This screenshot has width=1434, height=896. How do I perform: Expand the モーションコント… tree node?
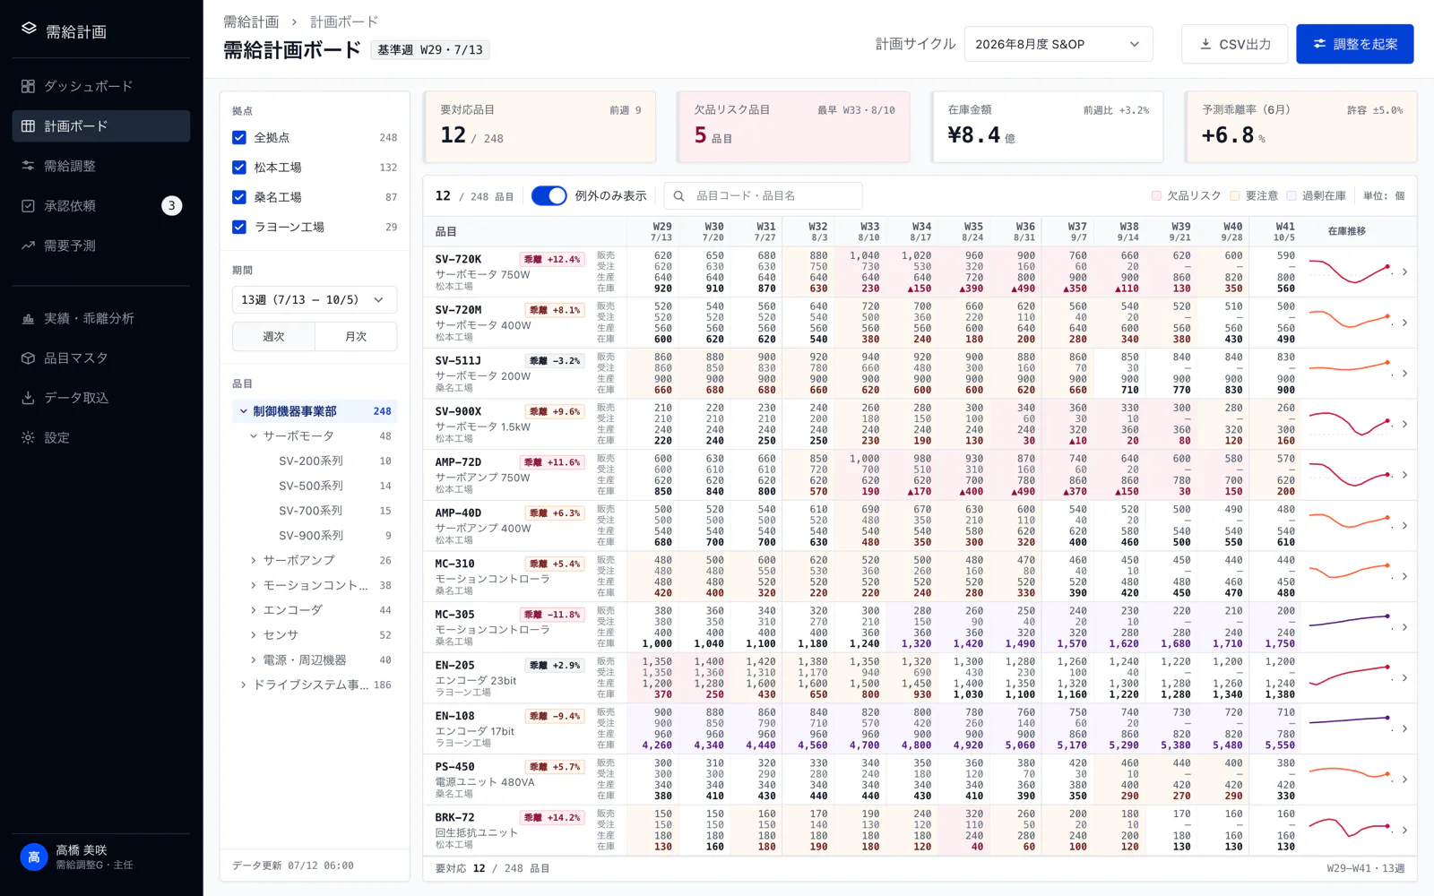(254, 585)
